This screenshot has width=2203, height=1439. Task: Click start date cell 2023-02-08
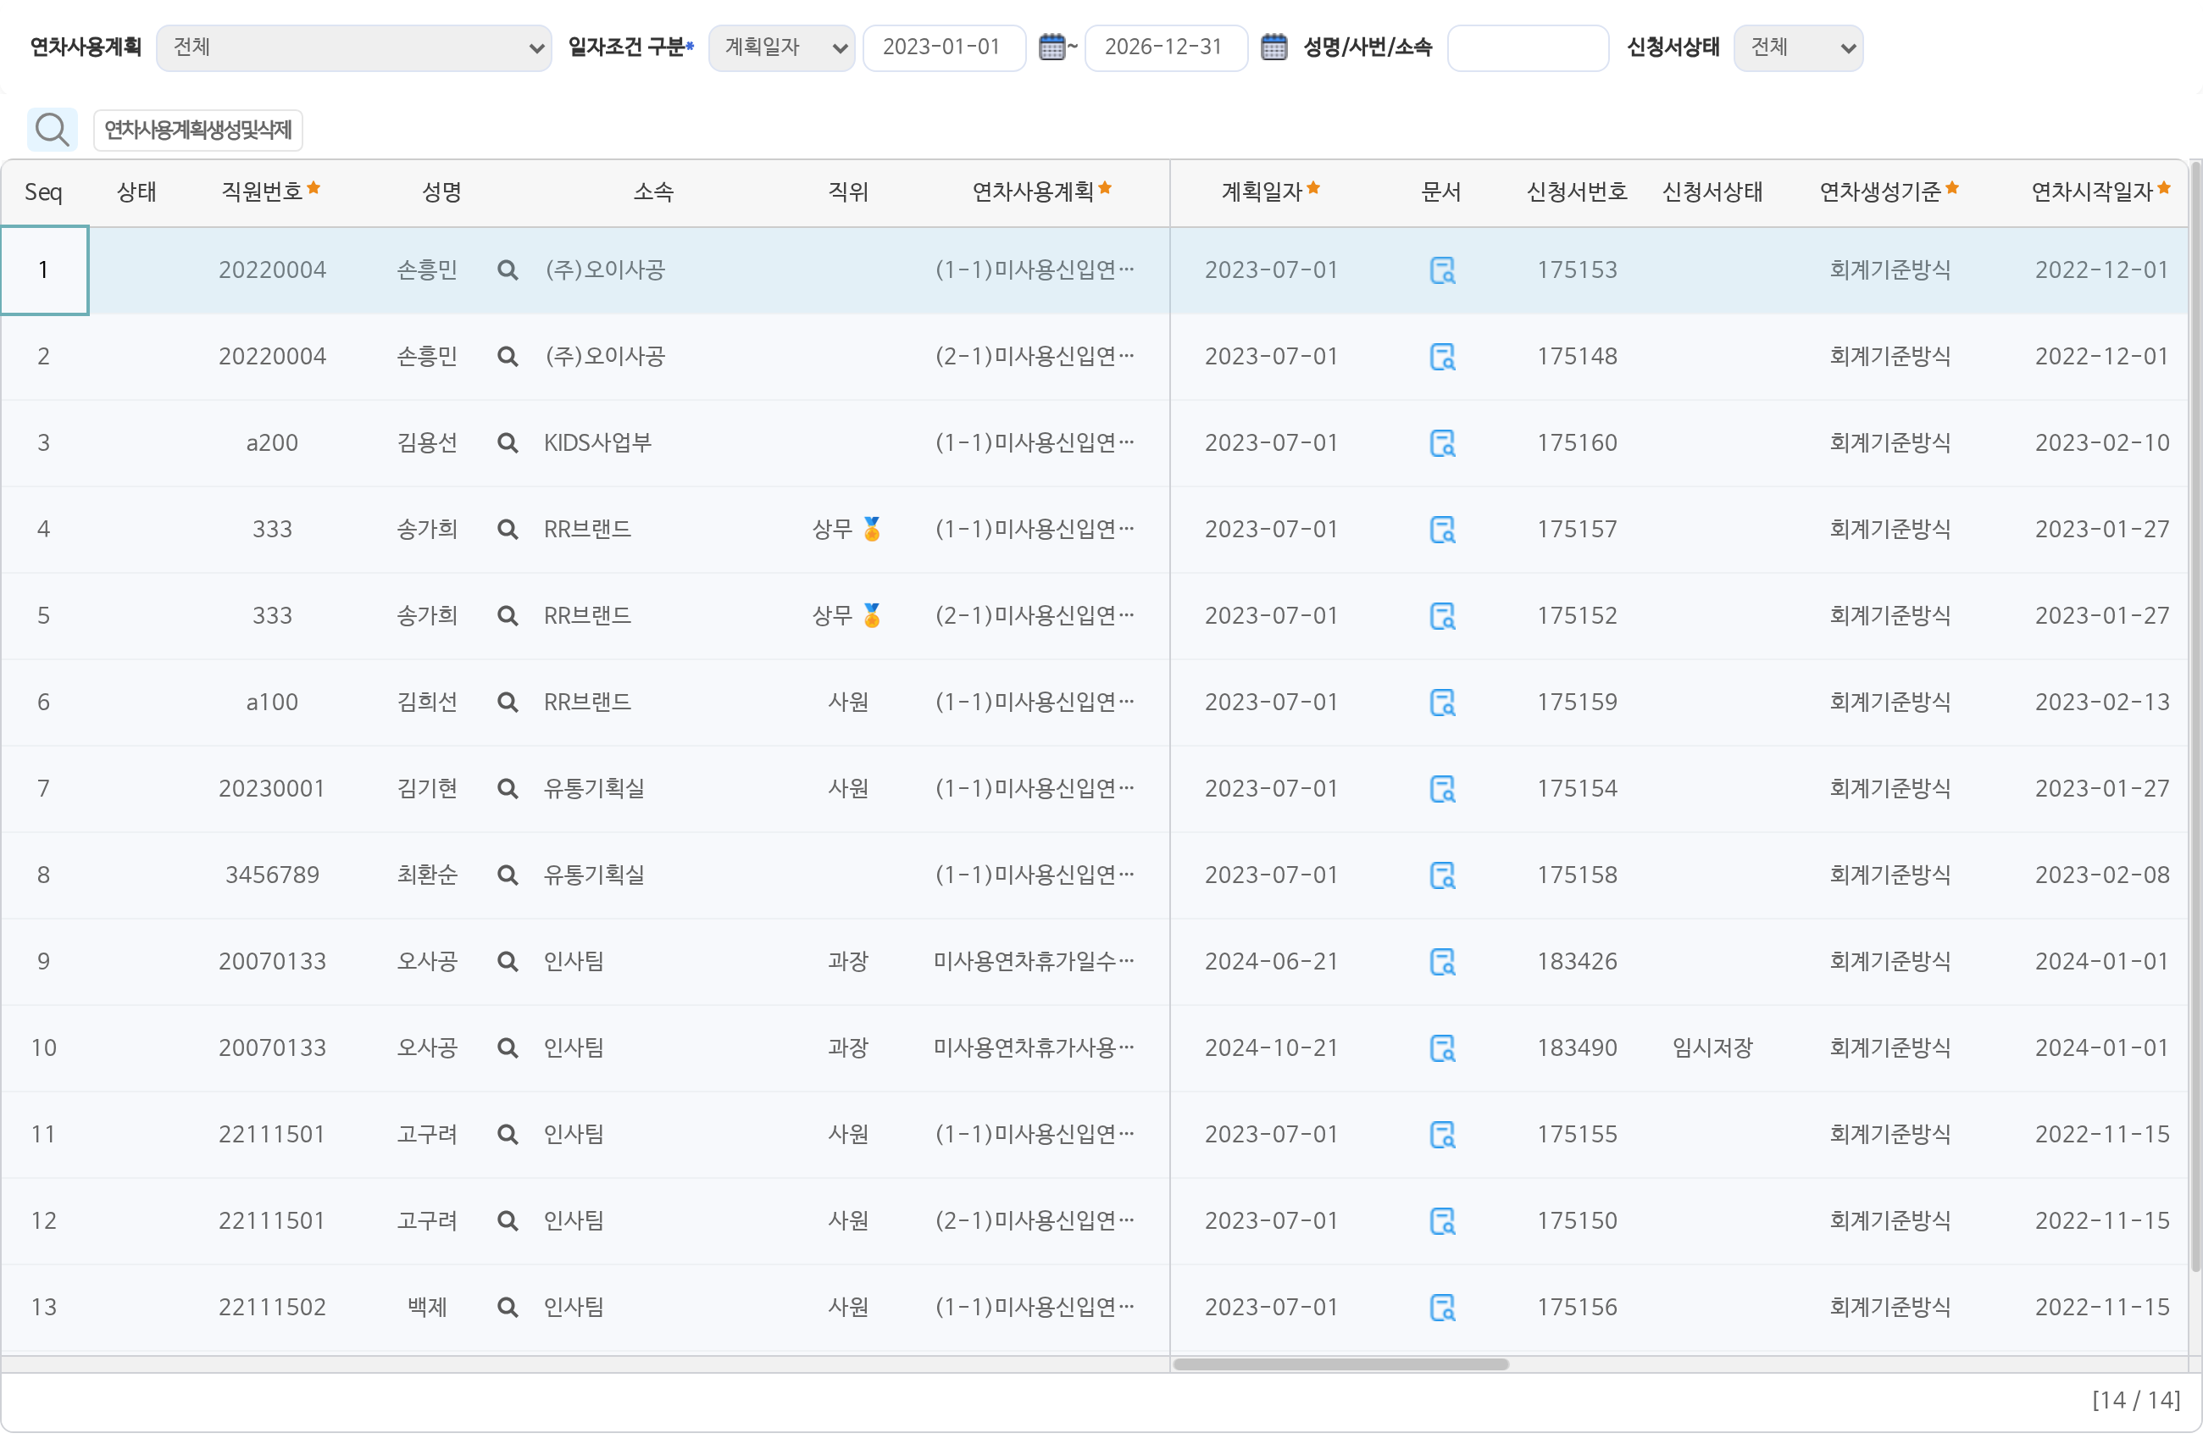2101,875
